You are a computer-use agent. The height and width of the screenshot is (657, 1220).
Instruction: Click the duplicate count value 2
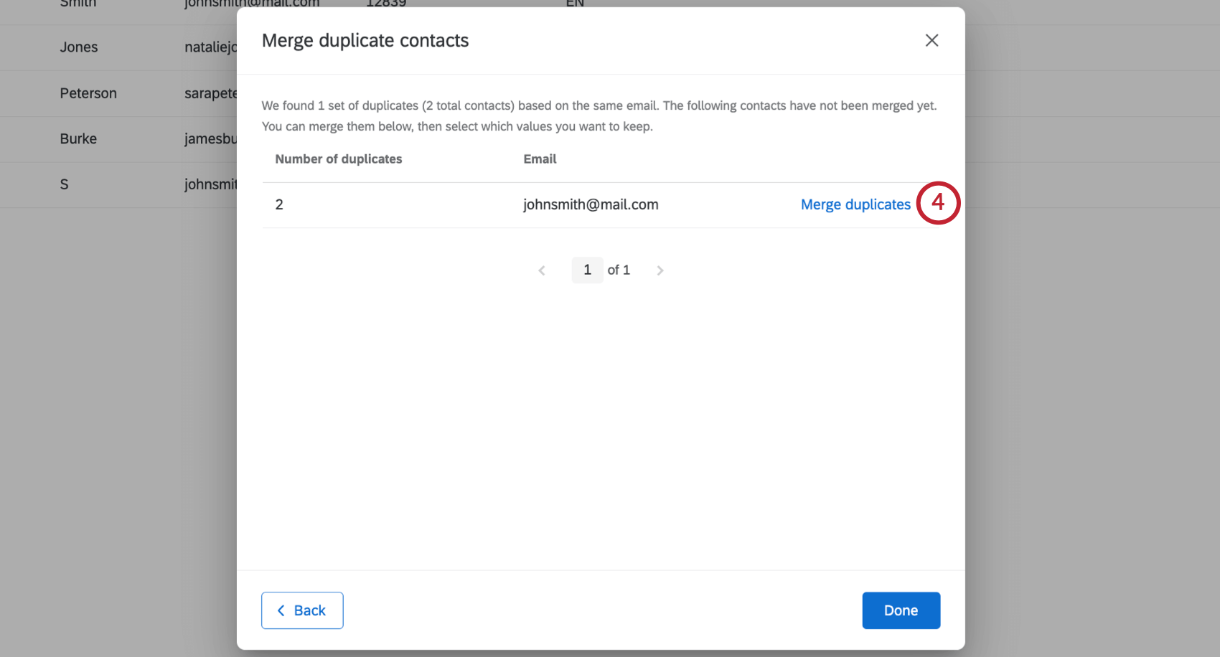[279, 204]
